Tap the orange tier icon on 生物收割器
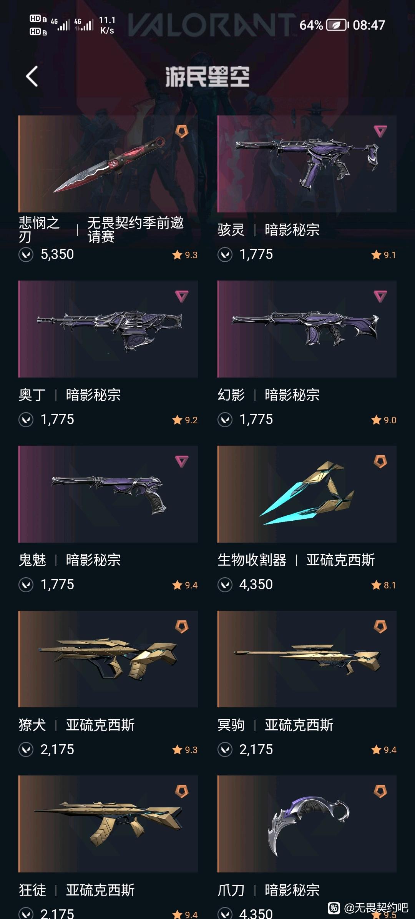This screenshot has width=415, height=919. pos(380,461)
